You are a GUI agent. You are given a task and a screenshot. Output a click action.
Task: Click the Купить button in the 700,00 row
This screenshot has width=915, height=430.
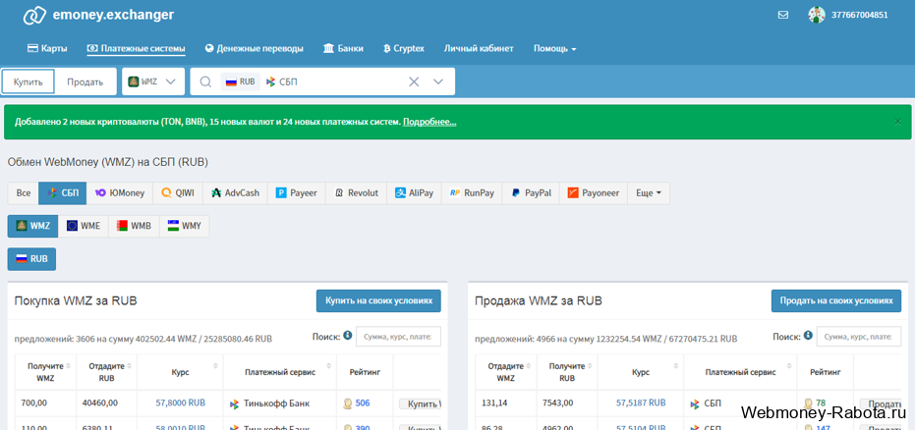point(420,403)
